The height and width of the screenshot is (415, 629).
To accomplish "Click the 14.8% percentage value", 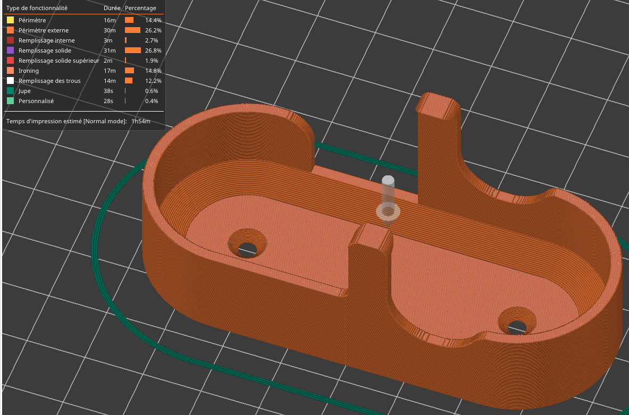I will click(x=153, y=71).
